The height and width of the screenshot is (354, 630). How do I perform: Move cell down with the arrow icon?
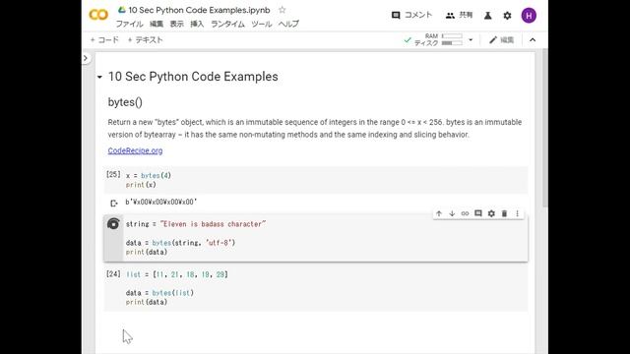click(452, 213)
